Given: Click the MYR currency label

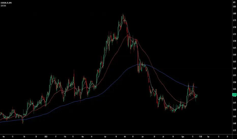Looking at the screenshot, I should (234, 3).
